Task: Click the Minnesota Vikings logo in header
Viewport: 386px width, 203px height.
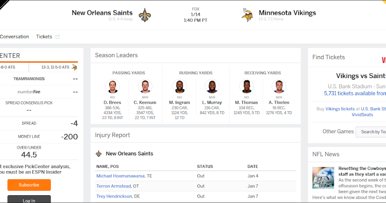Action: tap(247, 15)
